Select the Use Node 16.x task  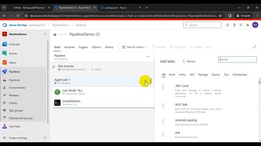[103, 92]
